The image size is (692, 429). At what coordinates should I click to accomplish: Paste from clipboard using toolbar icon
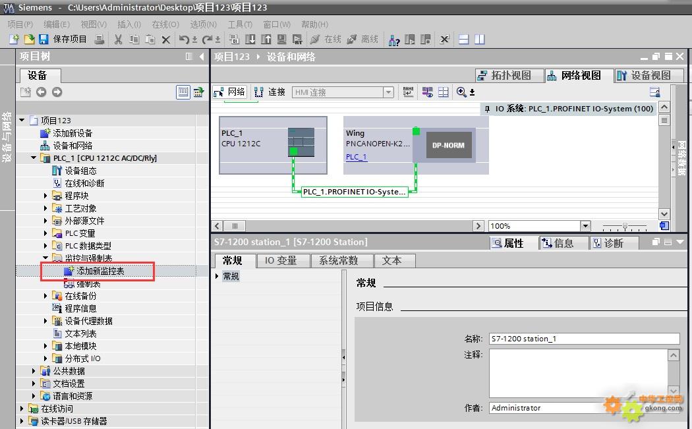[x=150, y=40]
